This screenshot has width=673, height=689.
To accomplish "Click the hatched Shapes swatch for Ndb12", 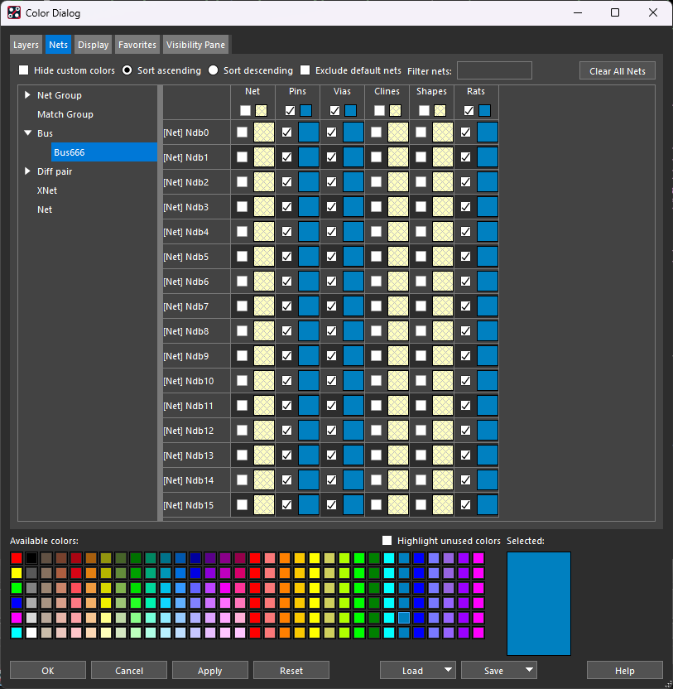I will tap(443, 431).
